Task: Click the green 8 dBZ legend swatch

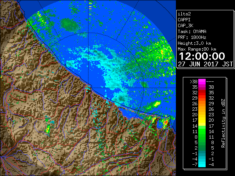Action: coord(202,137)
